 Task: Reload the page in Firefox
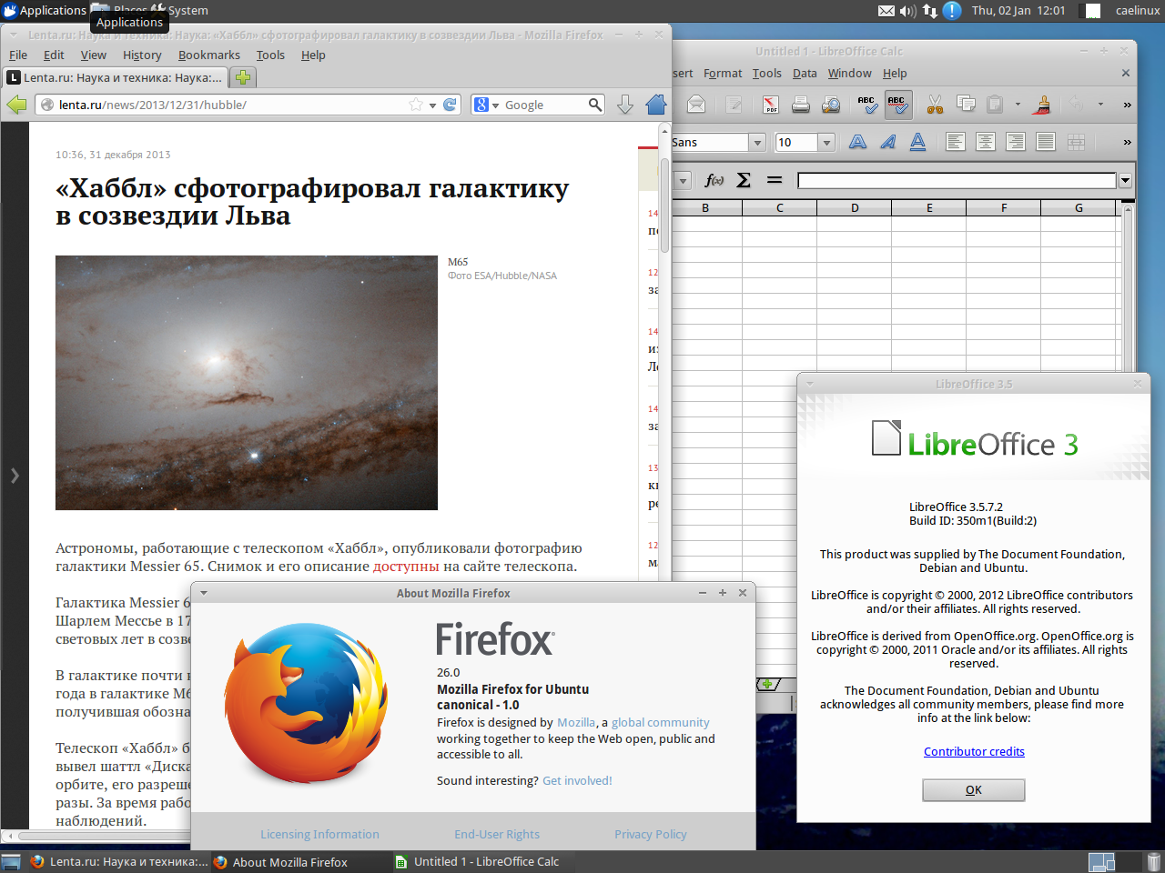(x=450, y=105)
